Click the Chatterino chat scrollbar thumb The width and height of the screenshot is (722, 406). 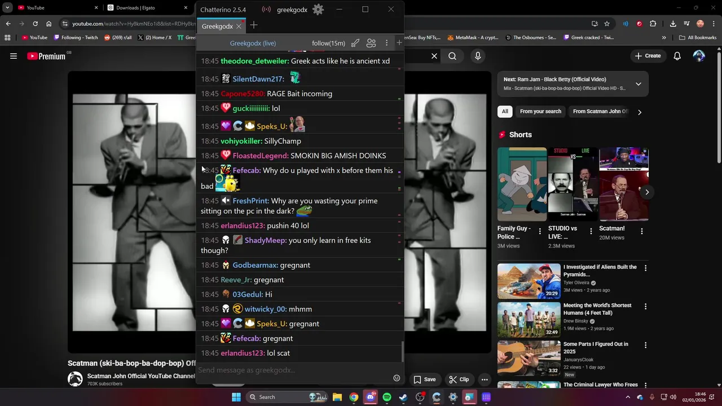point(402,351)
